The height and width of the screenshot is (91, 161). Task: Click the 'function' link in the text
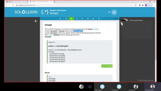[96, 29]
